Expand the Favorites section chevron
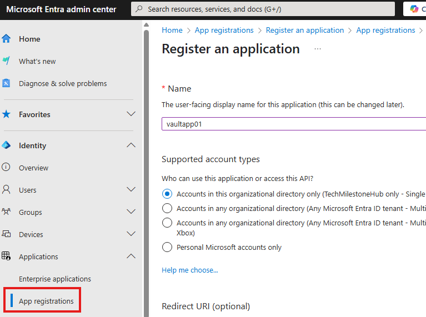 point(131,114)
